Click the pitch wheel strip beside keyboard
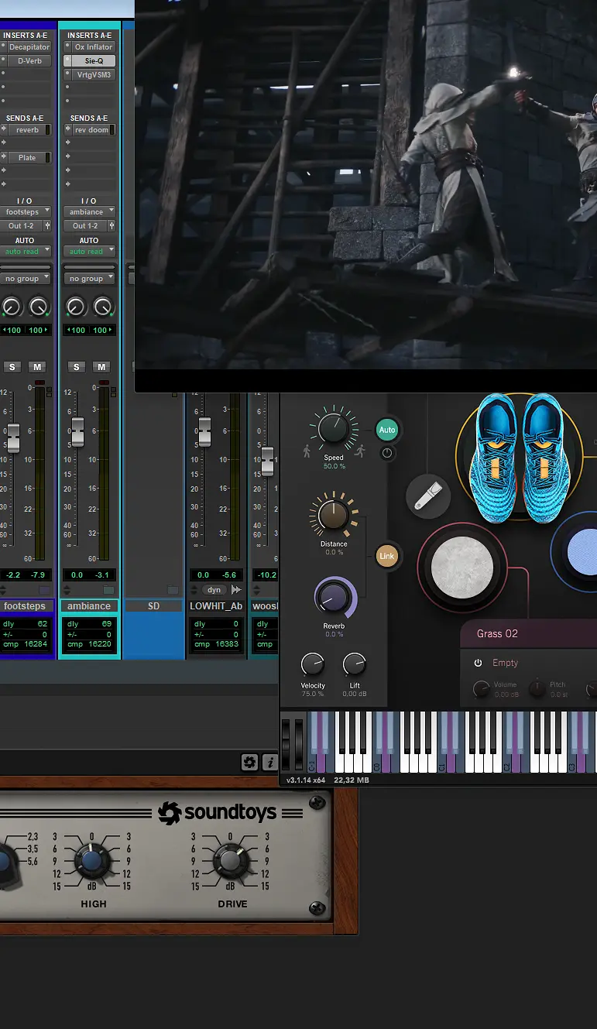Screen dimensions: 597x1029 (286, 744)
